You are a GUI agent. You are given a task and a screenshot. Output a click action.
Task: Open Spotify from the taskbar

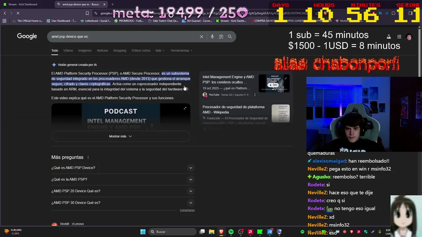(231, 232)
